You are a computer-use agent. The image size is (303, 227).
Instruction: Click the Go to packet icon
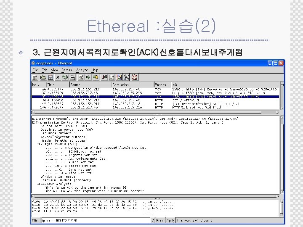tap(96, 77)
